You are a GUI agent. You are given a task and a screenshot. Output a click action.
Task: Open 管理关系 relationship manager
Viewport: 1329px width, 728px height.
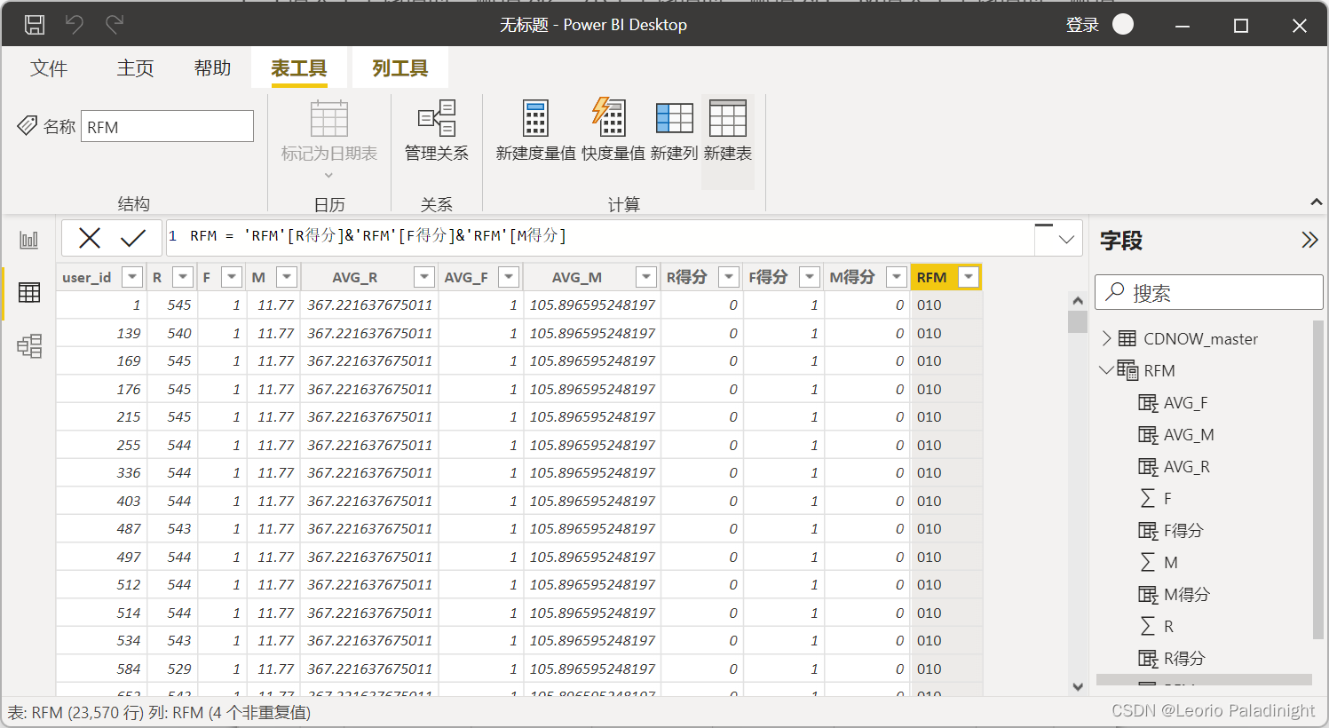[436, 131]
